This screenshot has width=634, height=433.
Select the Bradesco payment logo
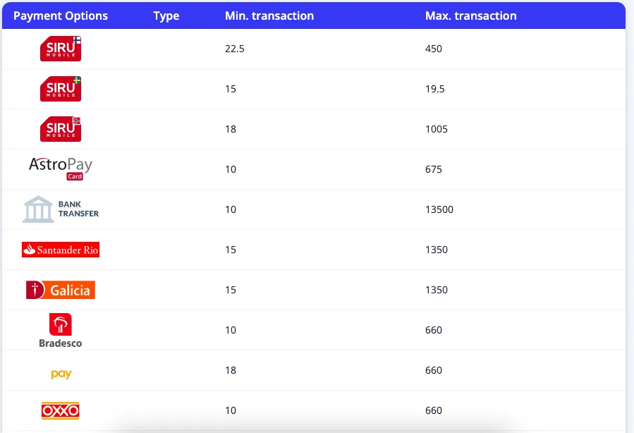point(61,330)
